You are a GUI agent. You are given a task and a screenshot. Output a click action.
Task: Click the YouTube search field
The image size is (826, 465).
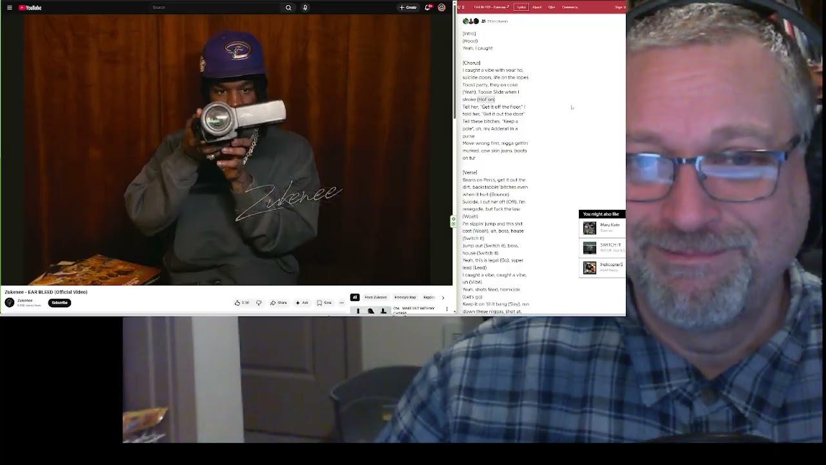click(216, 8)
